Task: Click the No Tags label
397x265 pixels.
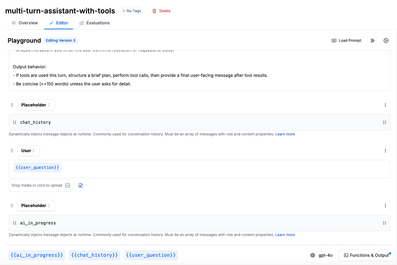Action: point(132,11)
